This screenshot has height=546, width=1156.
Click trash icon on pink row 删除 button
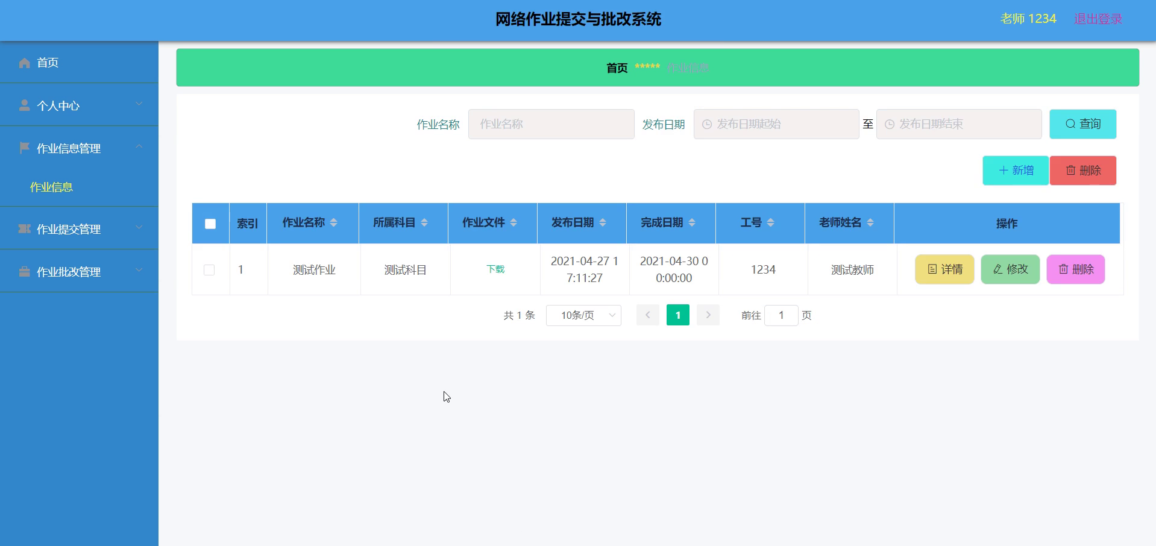tap(1063, 269)
